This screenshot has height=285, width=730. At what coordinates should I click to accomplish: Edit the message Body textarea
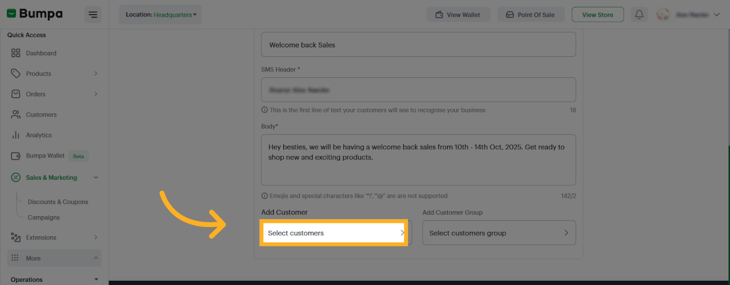(418, 160)
